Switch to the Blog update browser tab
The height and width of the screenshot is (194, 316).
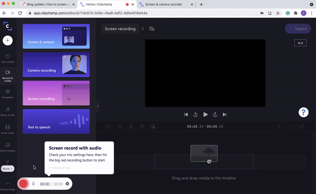[48, 4]
